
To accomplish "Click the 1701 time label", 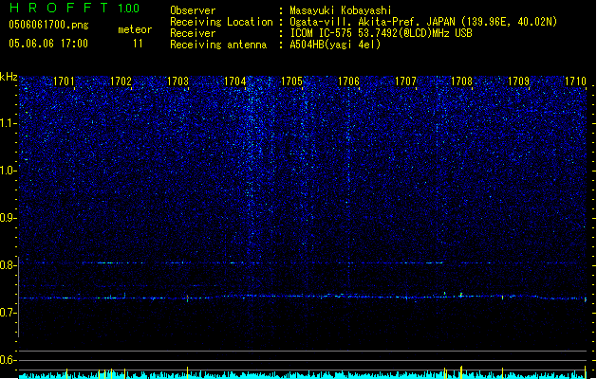I will pos(64,81).
